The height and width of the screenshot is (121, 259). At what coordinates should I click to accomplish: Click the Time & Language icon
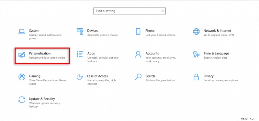point(196,54)
